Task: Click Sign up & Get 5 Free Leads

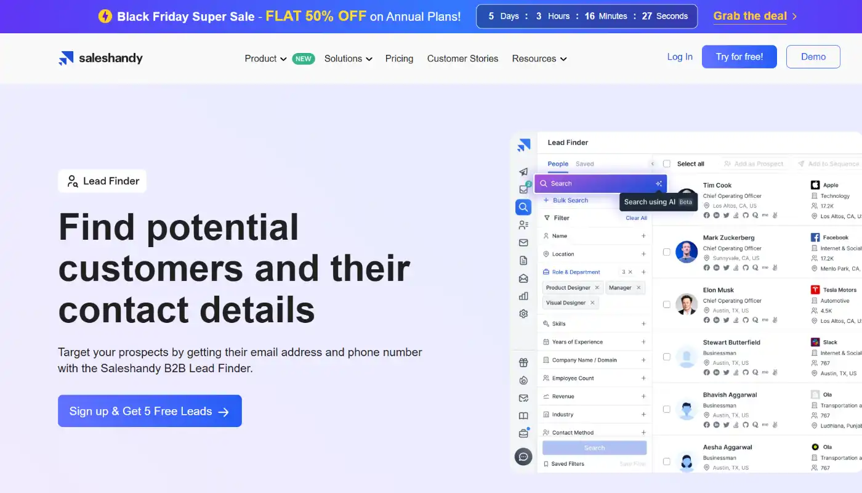Action: (x=150, y=411)
